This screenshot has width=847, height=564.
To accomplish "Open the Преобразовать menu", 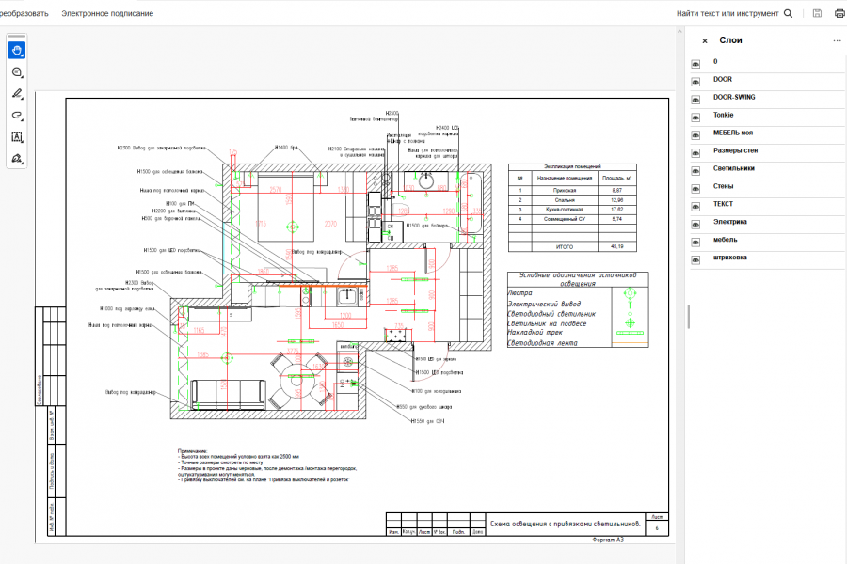I will coord(24,13).
